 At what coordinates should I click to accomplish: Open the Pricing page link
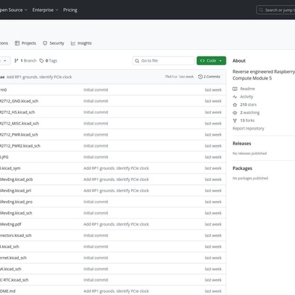click(70, 10)
